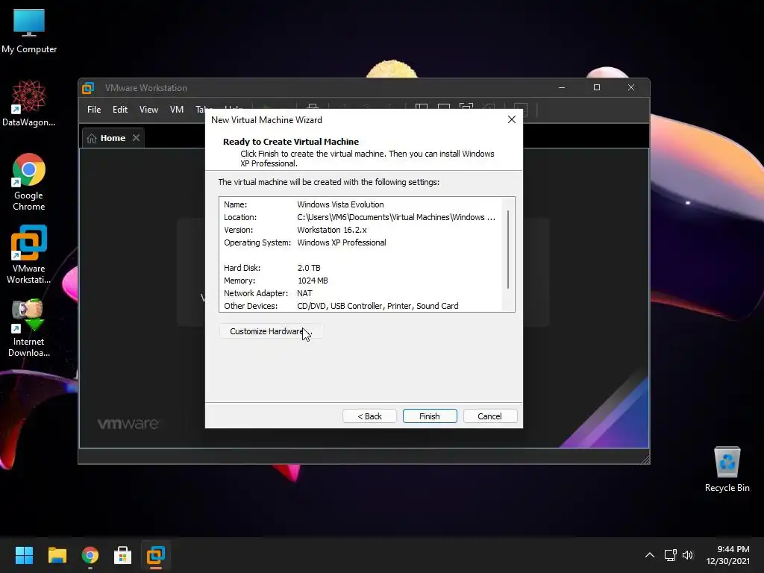764x573 pixels.
Task: Click the VMware Workstation taskbar icon
Action: coord(156,555)
